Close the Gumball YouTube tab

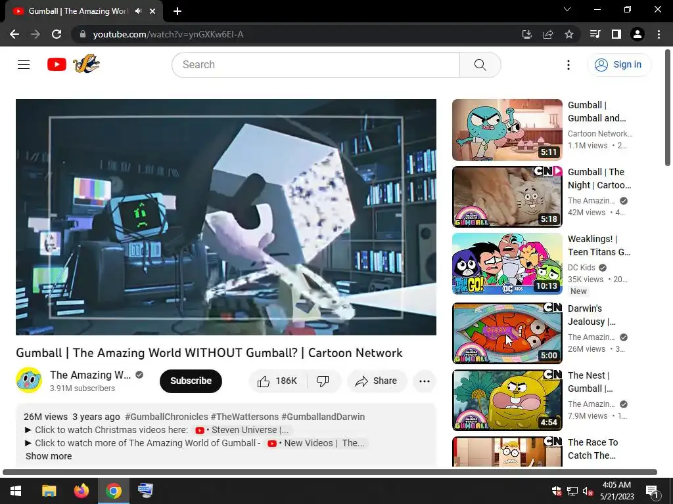click(x=152, y=11)
